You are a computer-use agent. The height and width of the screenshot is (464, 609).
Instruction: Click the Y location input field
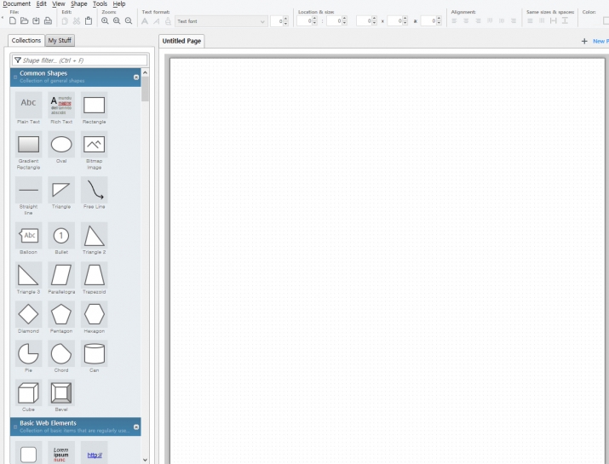point(335,21)
